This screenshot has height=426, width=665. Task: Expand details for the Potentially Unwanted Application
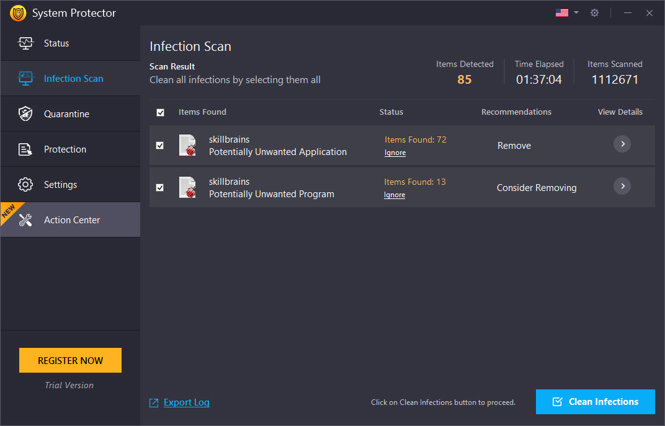pyautogui.click(x=622, y=144)
